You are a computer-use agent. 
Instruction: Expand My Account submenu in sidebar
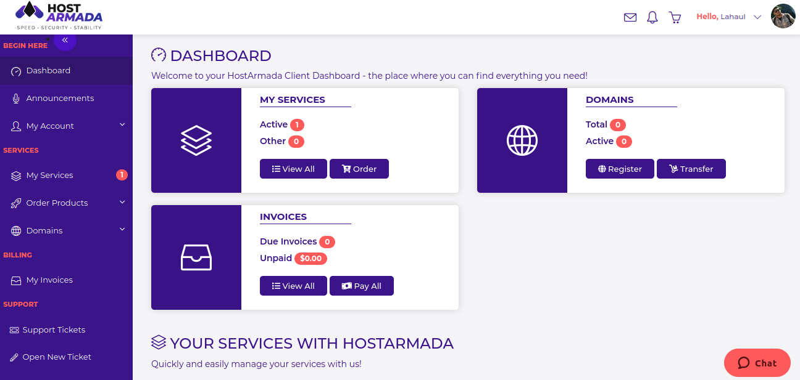pyautogui.click(x=67, y=126)
